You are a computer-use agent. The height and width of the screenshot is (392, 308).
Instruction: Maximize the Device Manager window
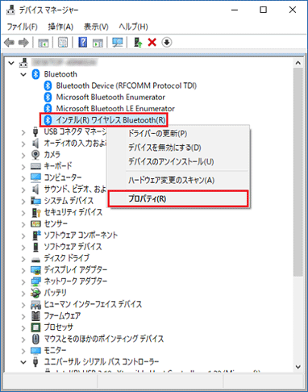click(x=264, y=10)
